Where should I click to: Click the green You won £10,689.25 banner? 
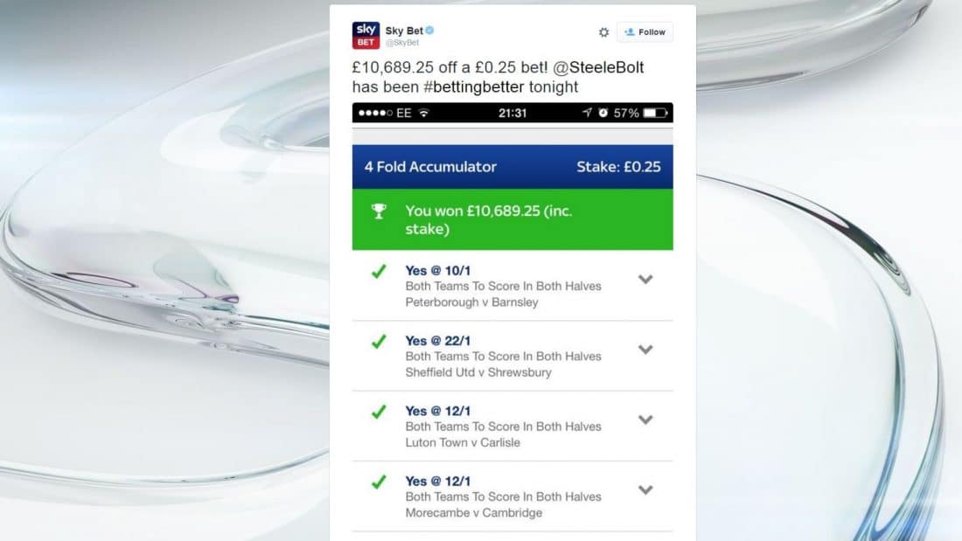pos(512,219)
